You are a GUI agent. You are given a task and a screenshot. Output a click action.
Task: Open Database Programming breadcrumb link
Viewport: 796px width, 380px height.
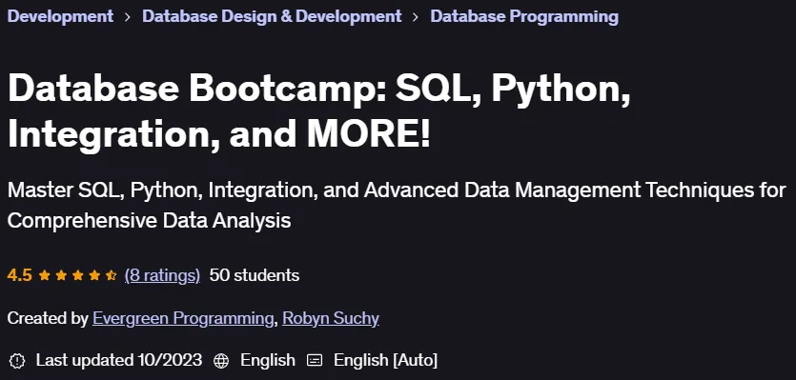[x=524, y=16]
